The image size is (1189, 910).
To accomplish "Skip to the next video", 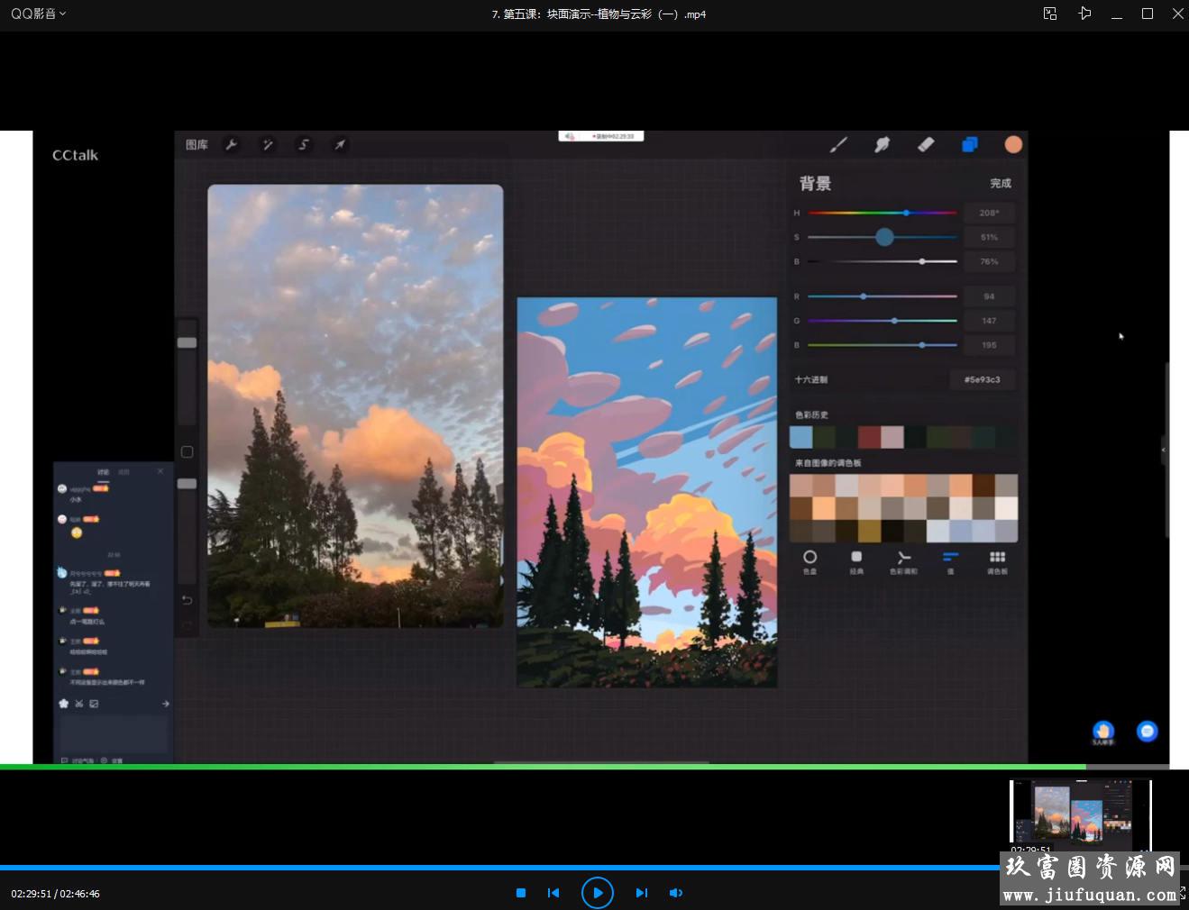I will [641, 893].
